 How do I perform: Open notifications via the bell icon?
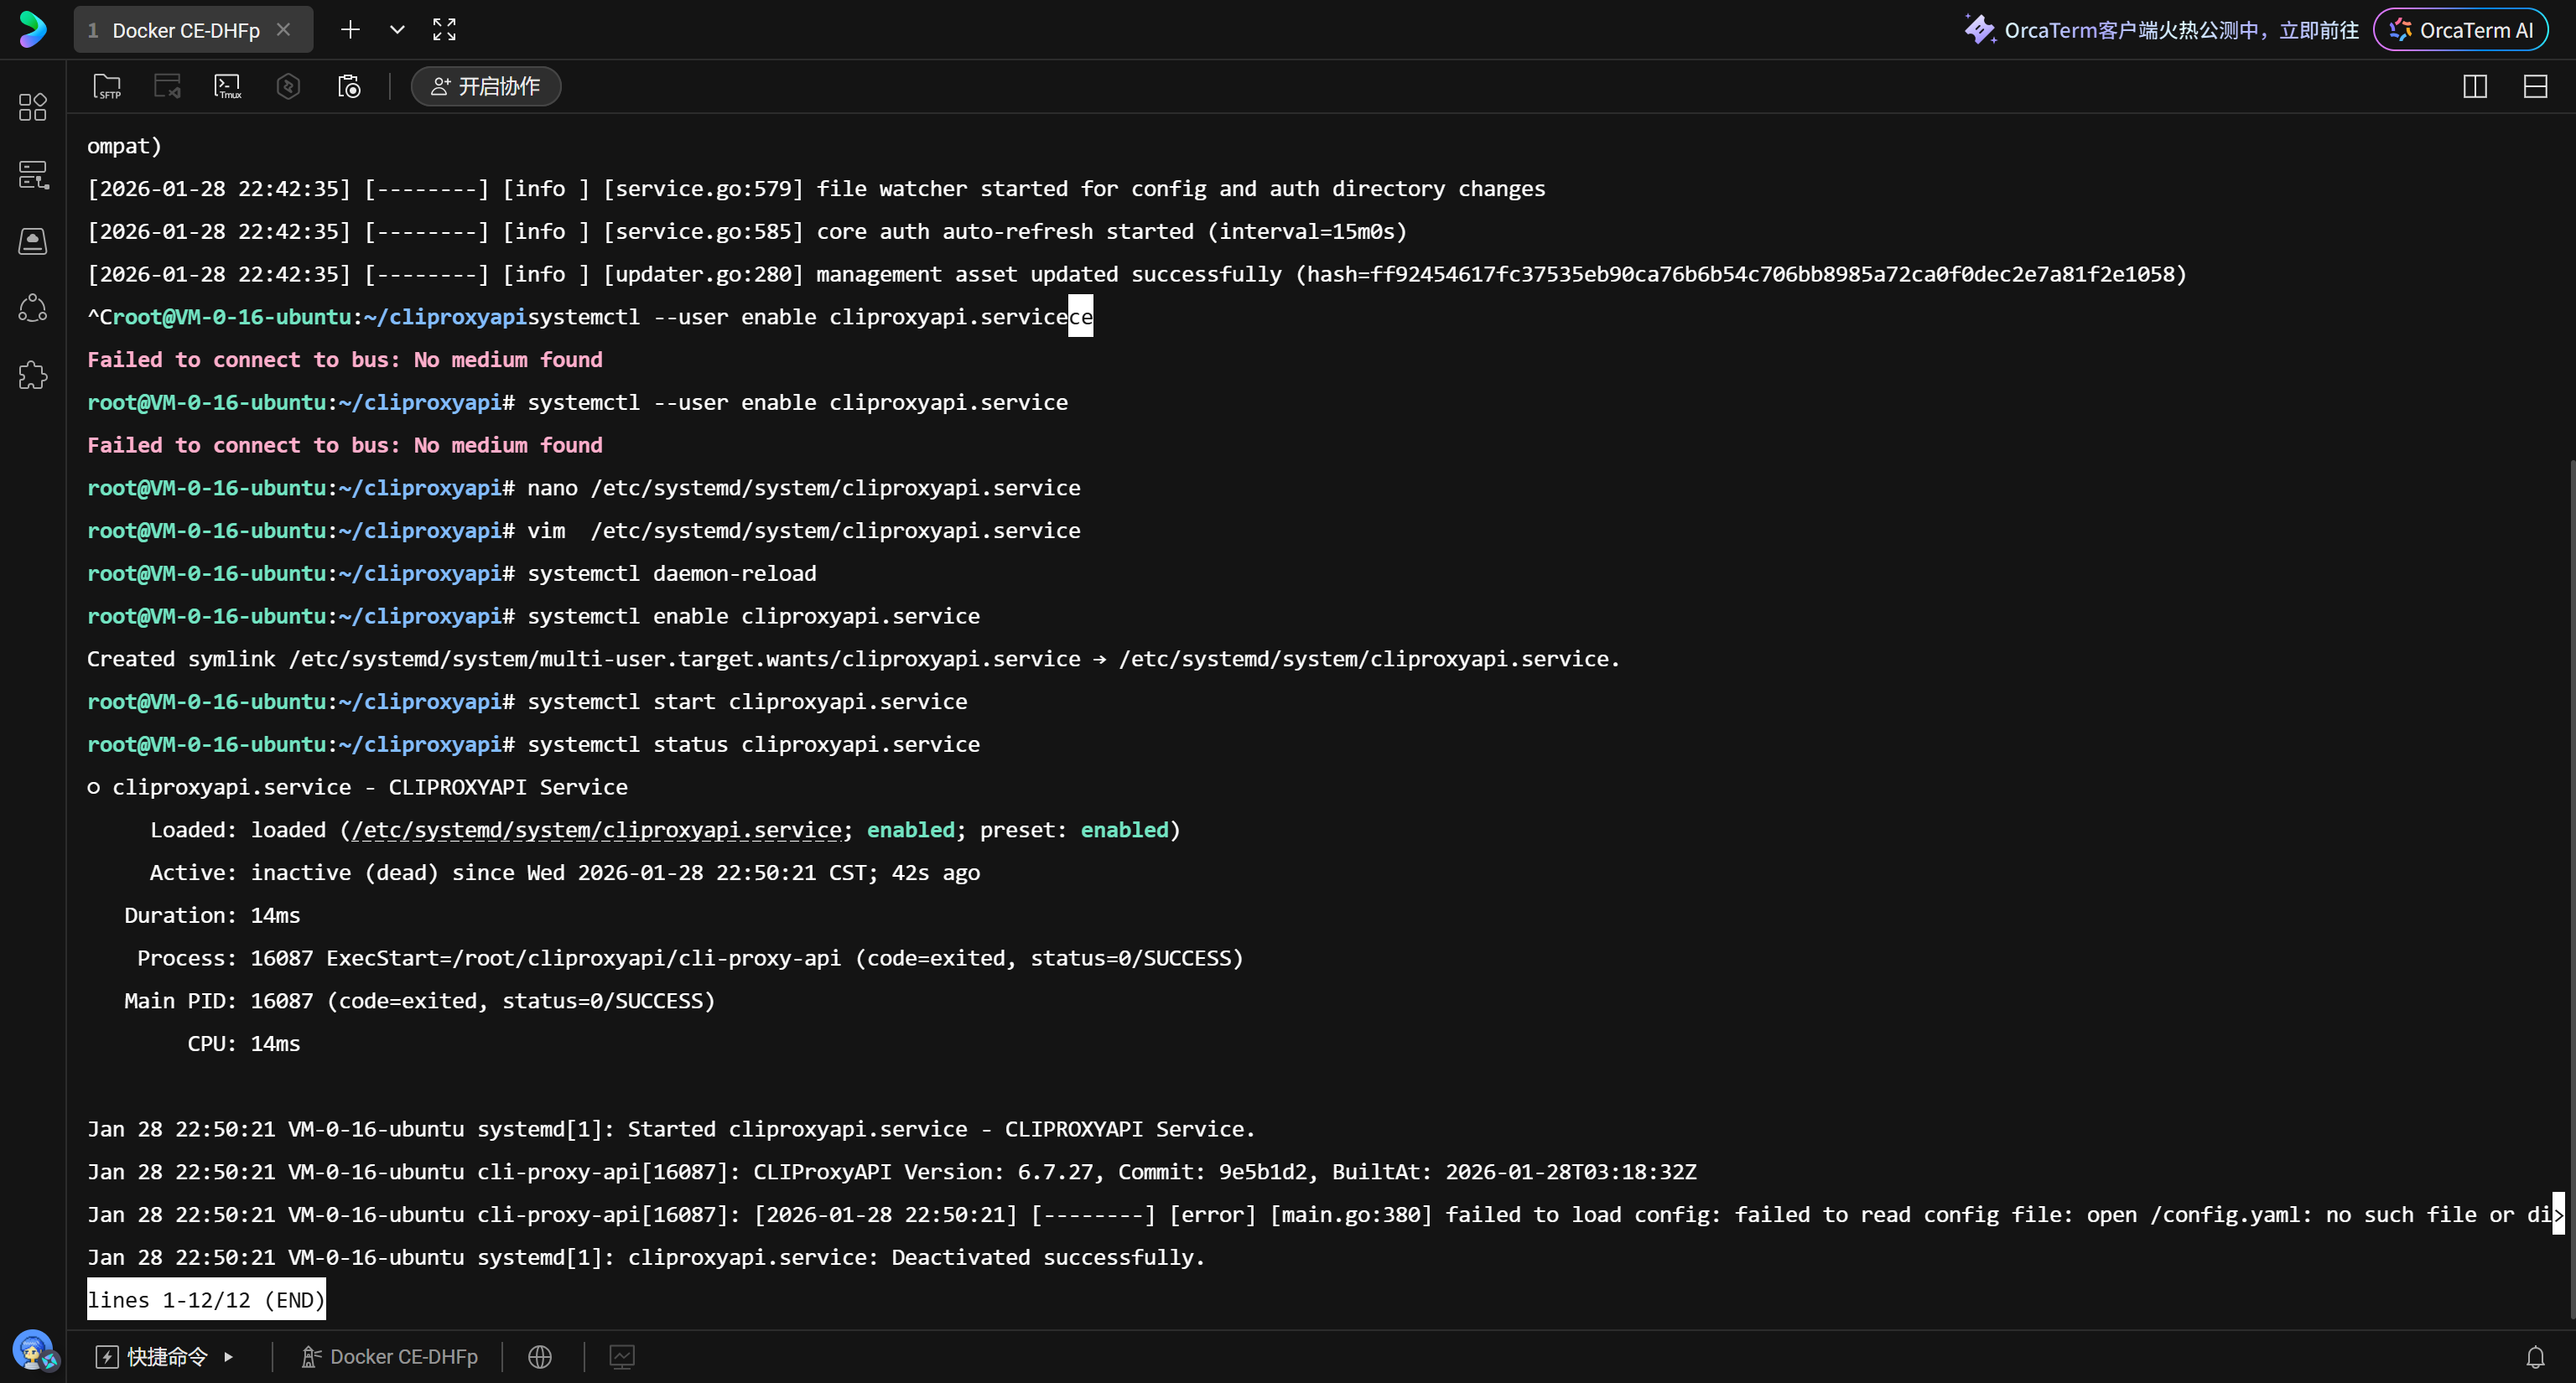coord(2537,1356)
